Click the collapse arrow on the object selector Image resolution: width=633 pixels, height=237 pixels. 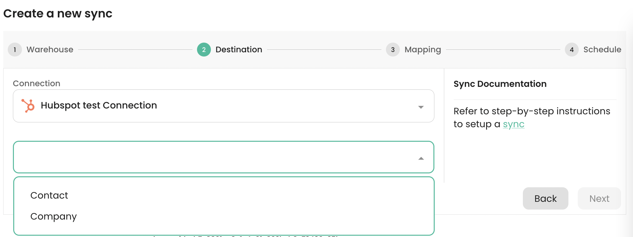coord(420,158)
